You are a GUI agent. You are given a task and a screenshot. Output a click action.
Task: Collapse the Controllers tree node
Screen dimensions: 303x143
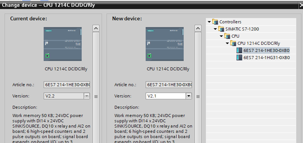pos(209,22)
